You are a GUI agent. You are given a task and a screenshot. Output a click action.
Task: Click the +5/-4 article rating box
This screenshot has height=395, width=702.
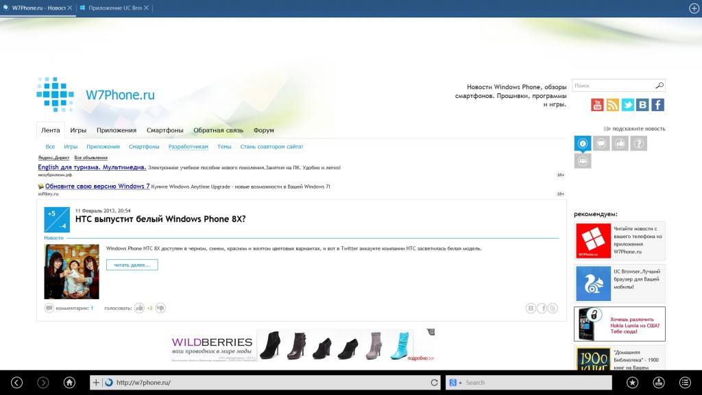[x=57, y=219]
